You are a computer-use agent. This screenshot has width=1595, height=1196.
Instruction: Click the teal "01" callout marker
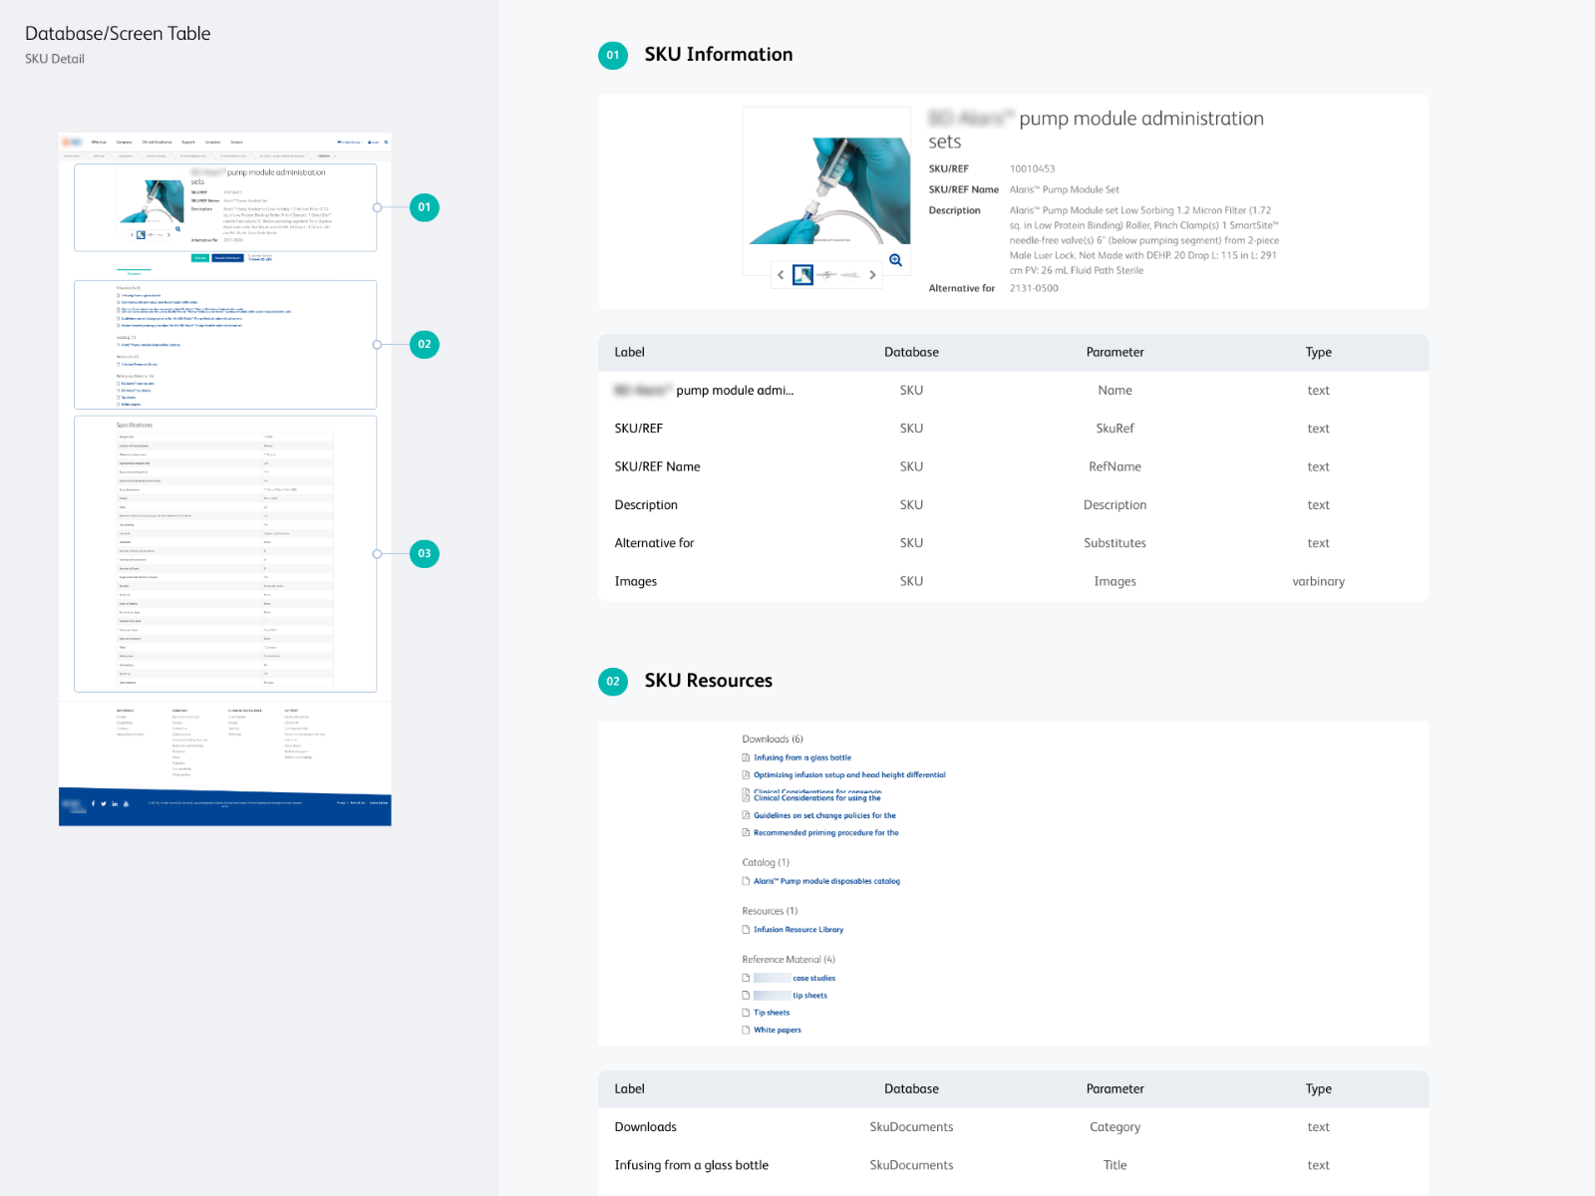(x=425, y=207)
